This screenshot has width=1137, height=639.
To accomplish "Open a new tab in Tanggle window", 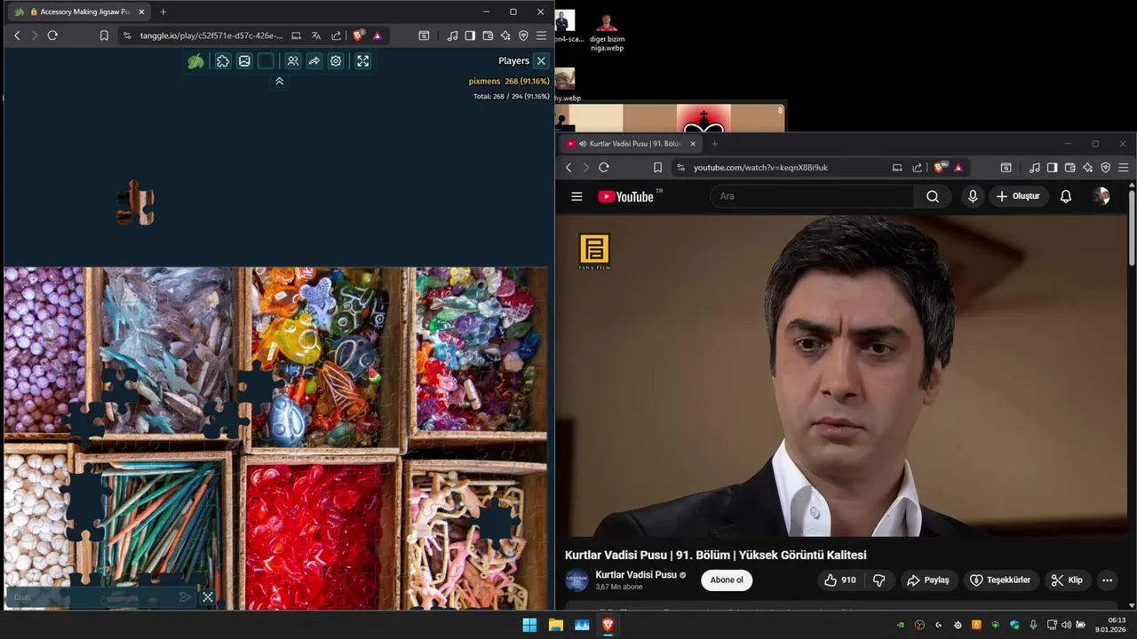I will point(163,12).
